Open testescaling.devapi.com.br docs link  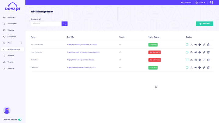[82, 45]
